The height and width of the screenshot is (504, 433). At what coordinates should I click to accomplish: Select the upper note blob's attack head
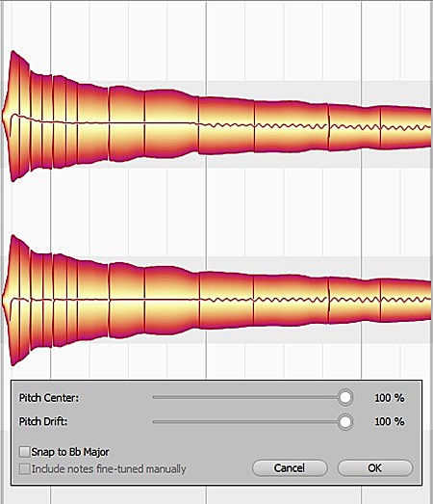pos(15,116)
